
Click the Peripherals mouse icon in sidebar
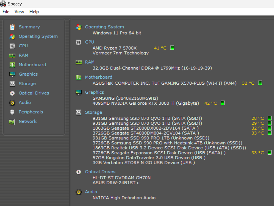(x=12, y=112)
